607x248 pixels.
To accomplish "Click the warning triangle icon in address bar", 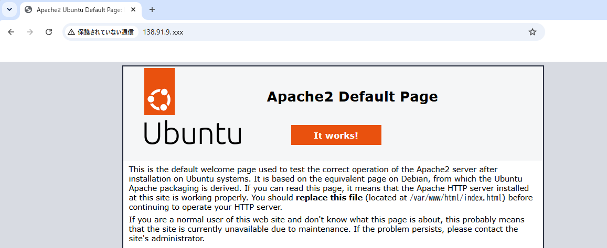I will coord(71,32).
